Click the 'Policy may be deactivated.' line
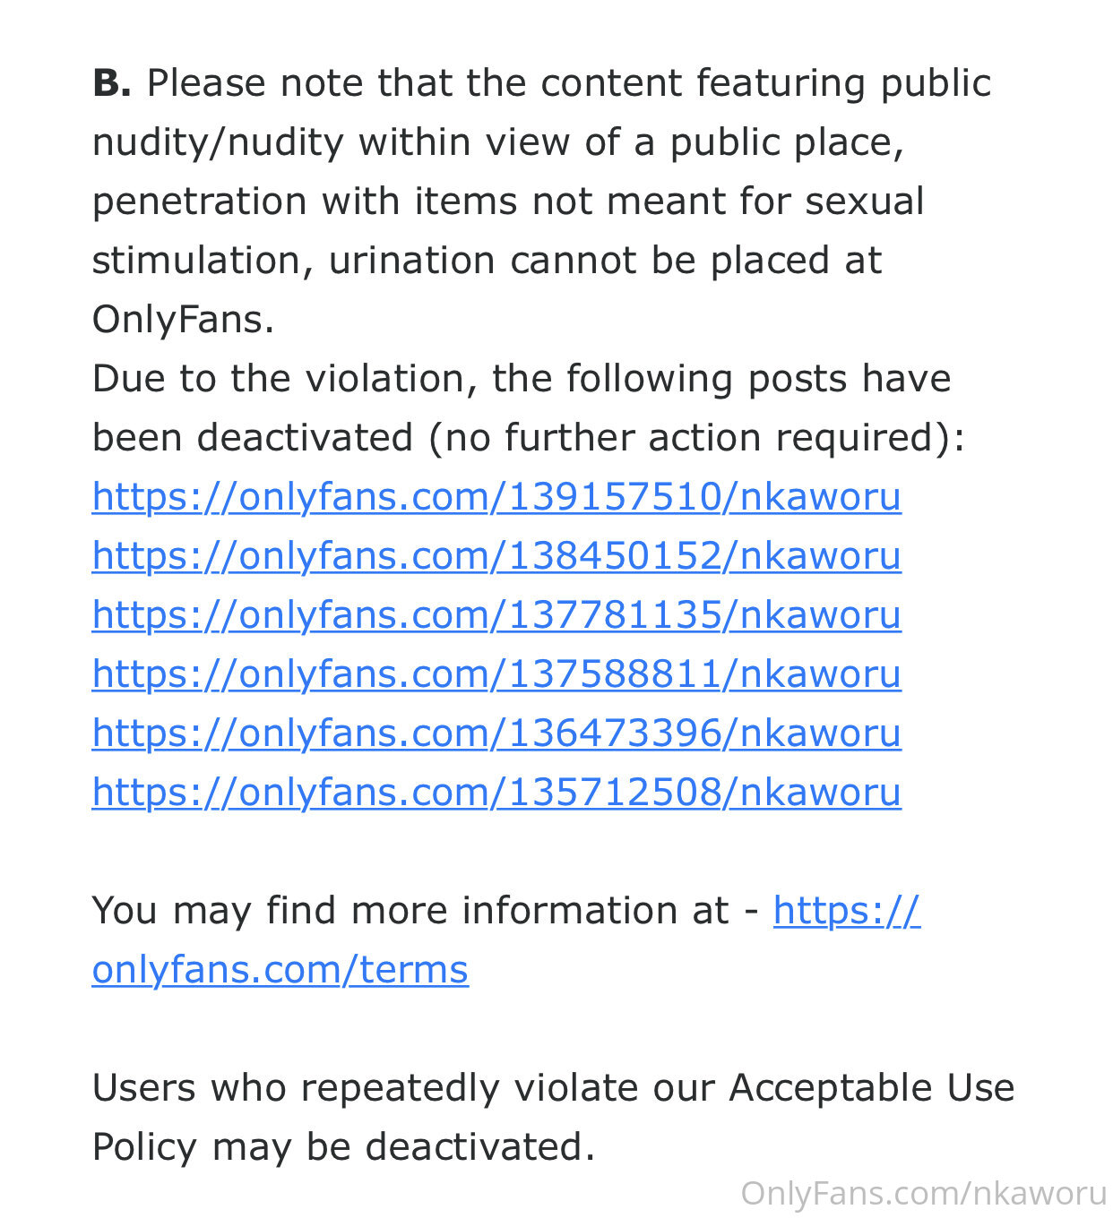Screen dimensions: 1113x1218 coord(343,1147)
